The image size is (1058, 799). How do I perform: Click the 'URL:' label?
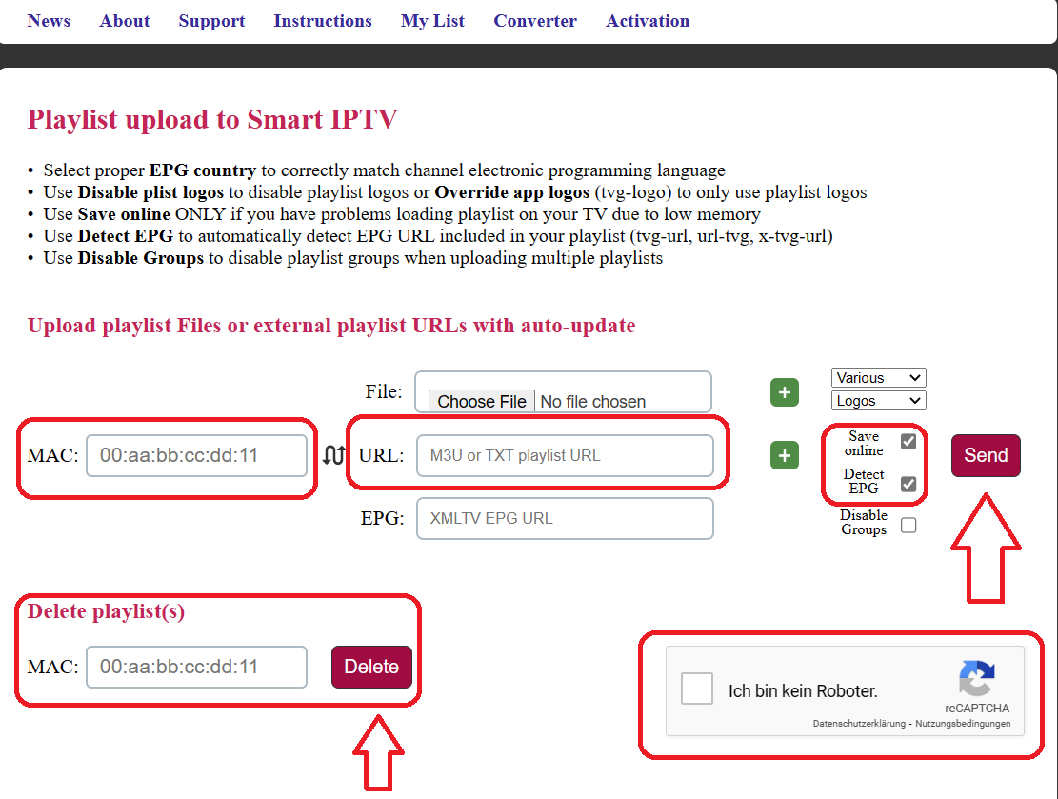click(381, 455)
